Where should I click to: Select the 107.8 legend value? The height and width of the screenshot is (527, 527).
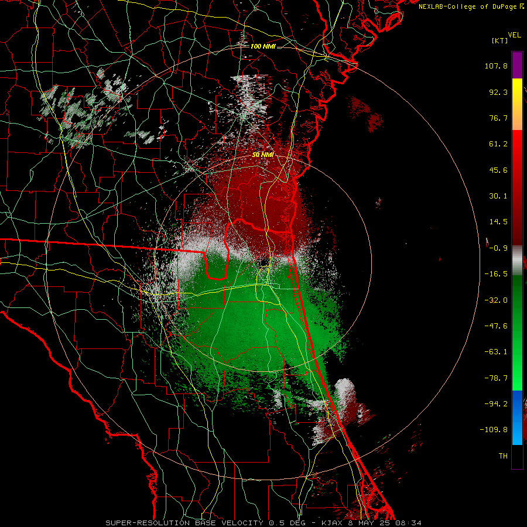point(496,66)
